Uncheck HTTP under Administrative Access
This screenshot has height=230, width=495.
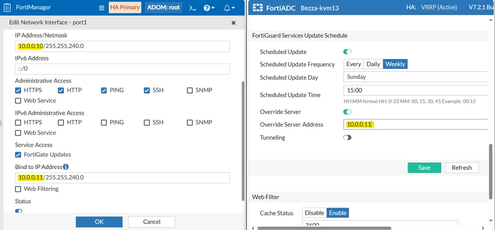[61, 90]
